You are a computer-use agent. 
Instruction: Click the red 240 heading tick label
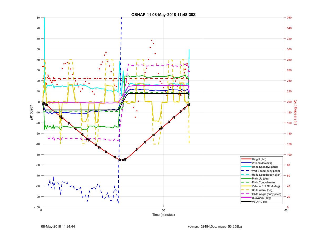click(x=290, y=81)
